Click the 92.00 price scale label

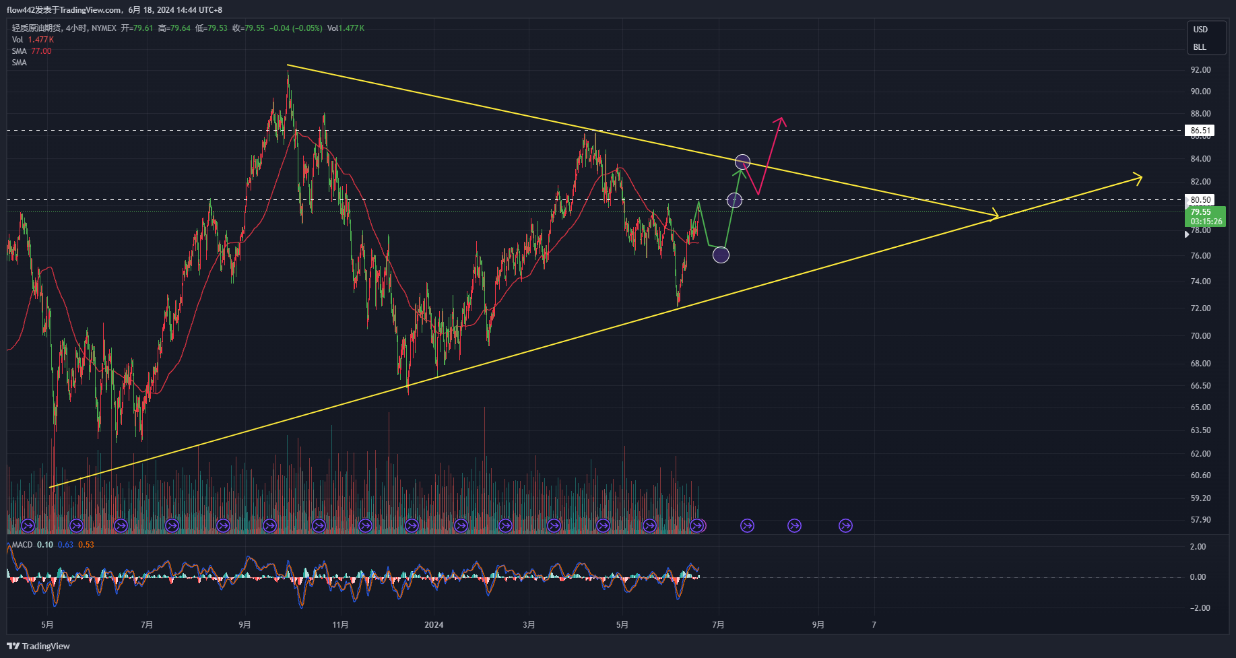click(1200, 70)
